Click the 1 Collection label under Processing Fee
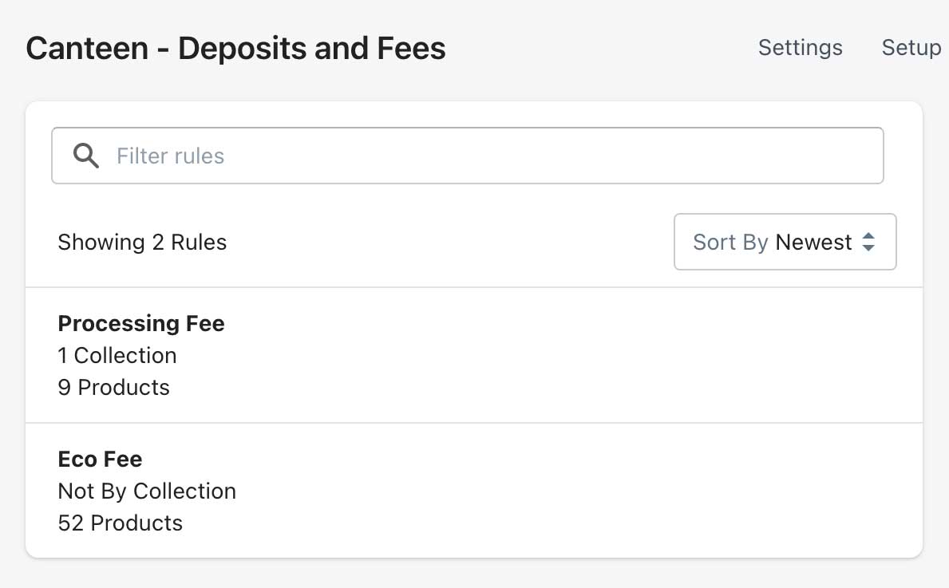949x588 pixels. [117, 355]
